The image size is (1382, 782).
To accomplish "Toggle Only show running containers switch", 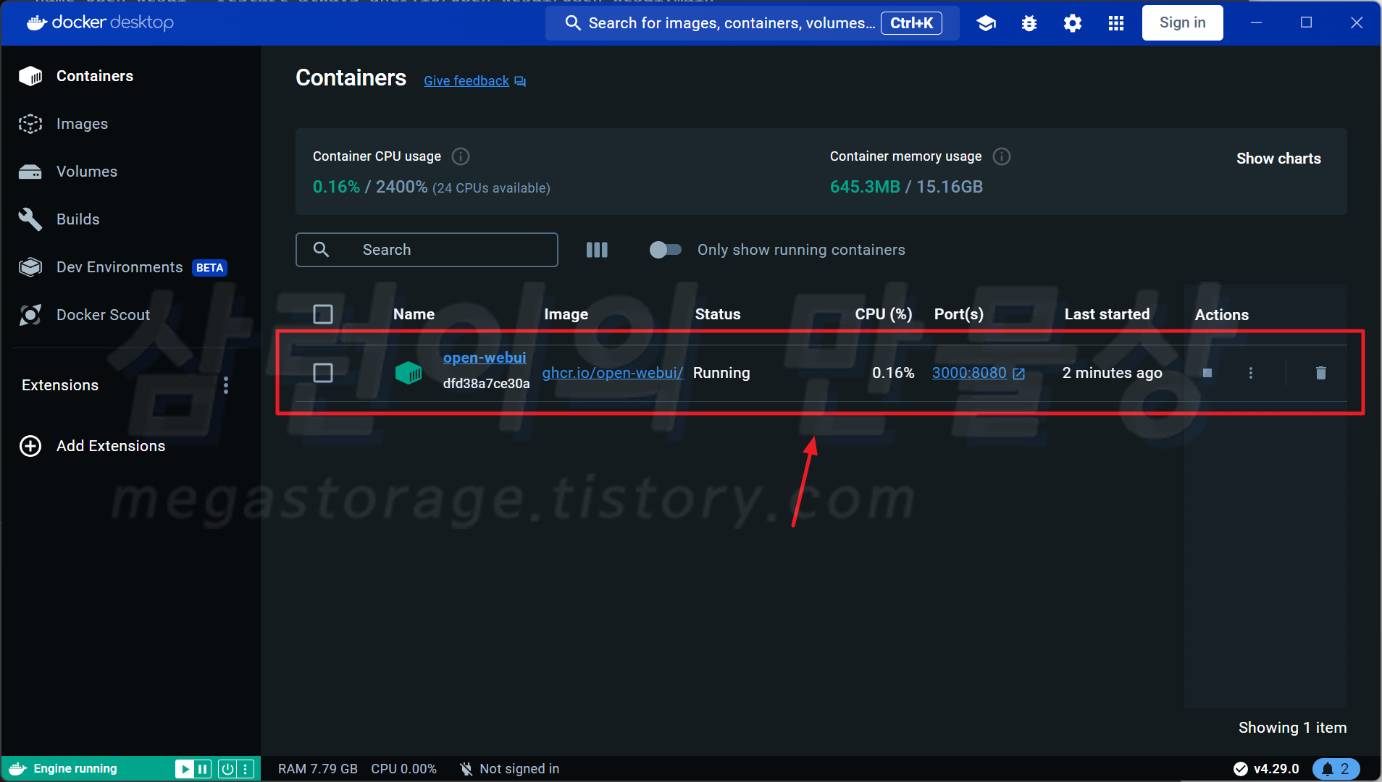I will click(x=666, y=250).
